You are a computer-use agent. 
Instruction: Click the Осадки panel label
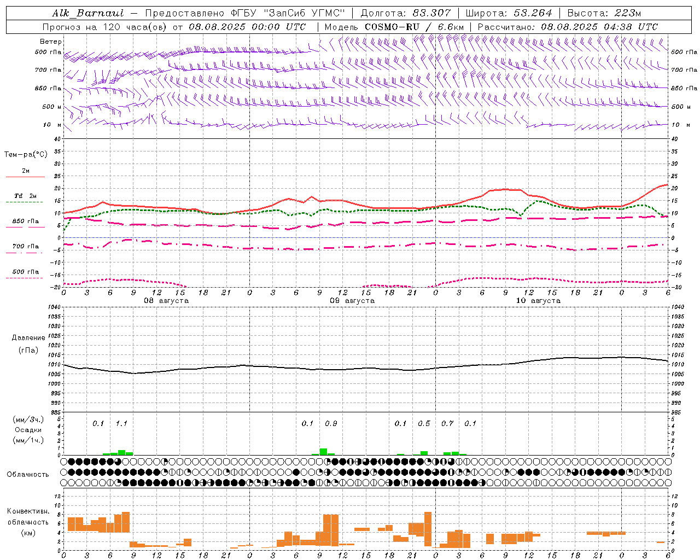[28, 430]
